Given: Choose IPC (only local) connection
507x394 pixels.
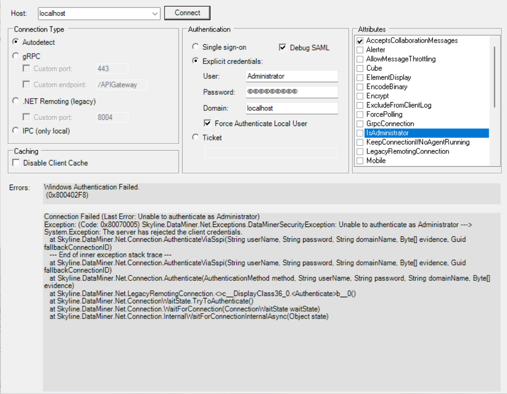Looking at the screenshot, I should 16,131.
